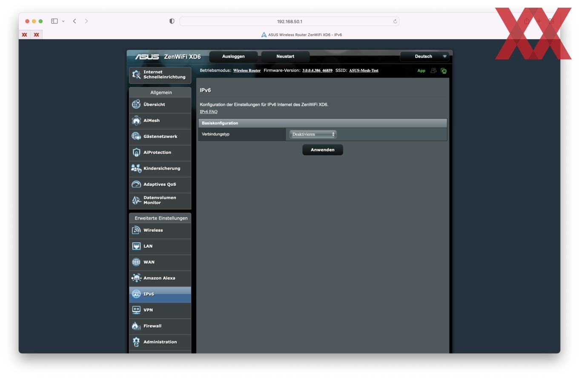579x378 pixels.
Task: Click the IPv6 globe icon
Action: click(x=136, y=294)
